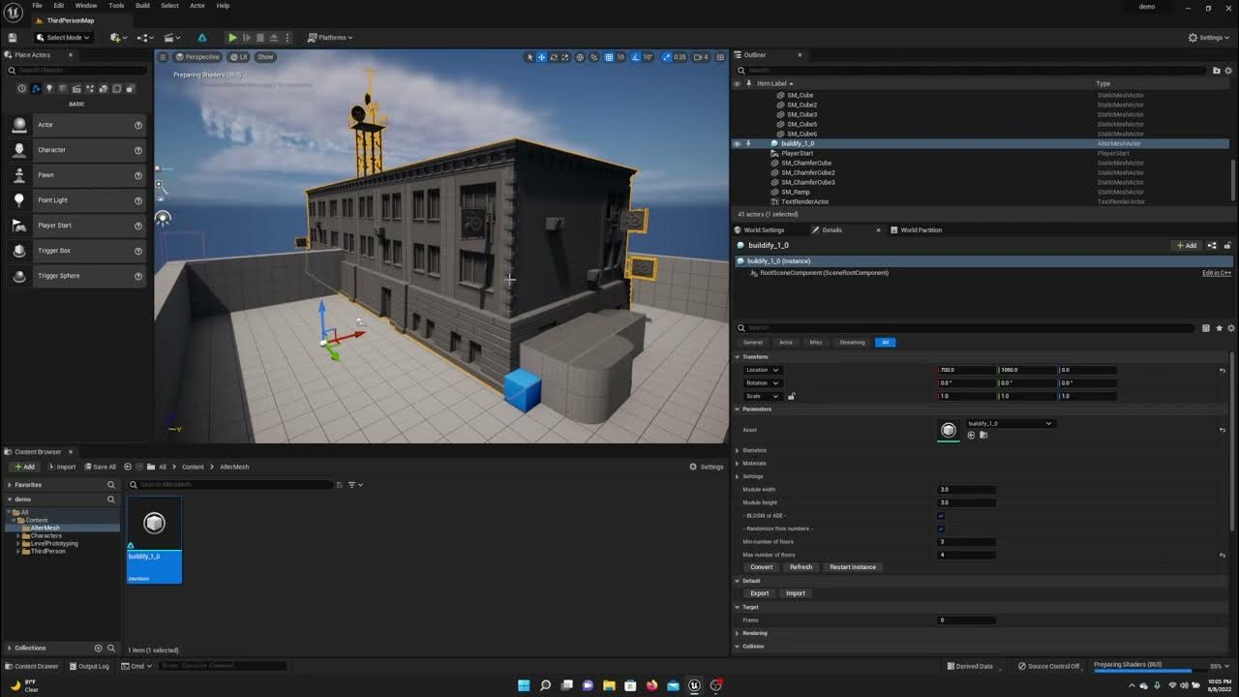Click the Convert button
The image size is (1239, 697).
(762, 566)
